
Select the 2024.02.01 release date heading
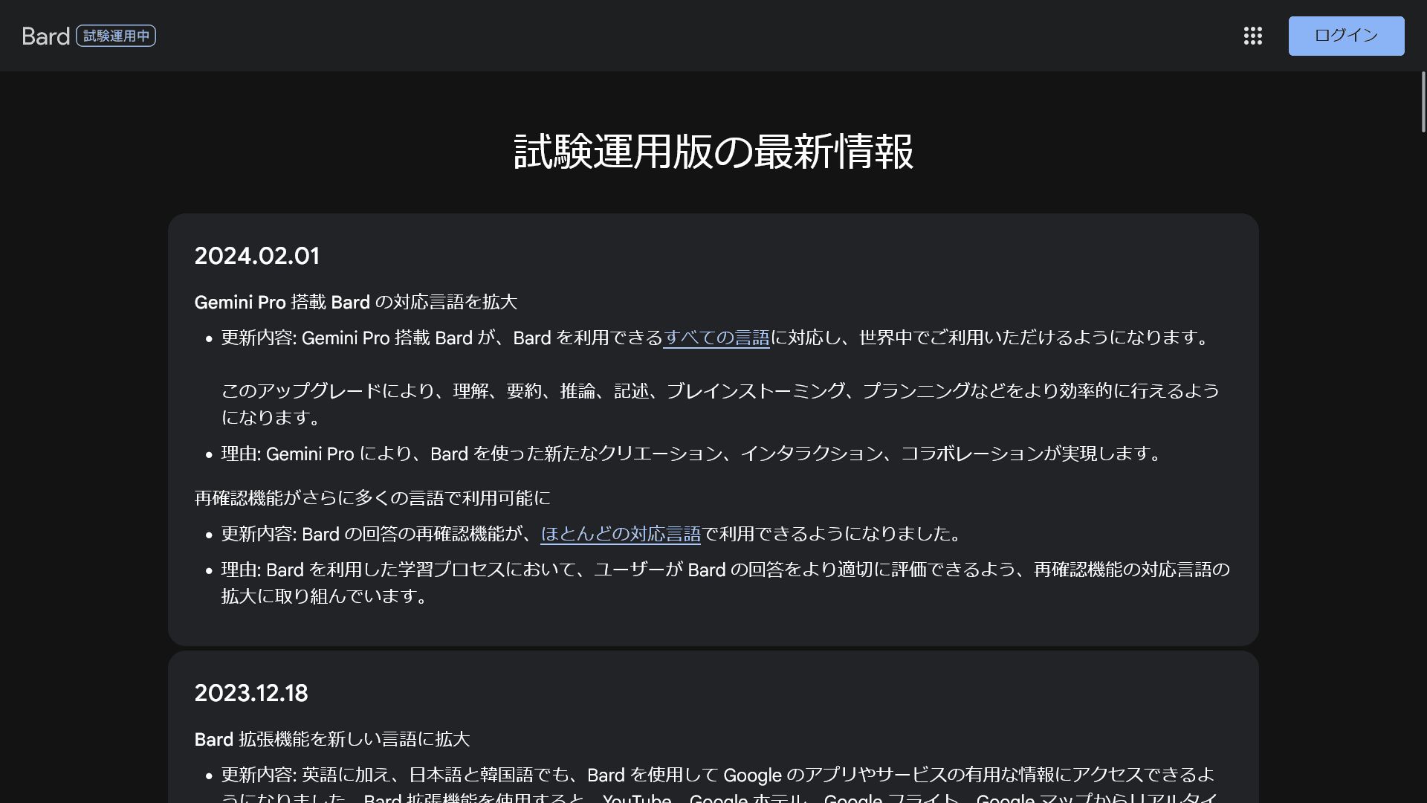coord(257,256)
